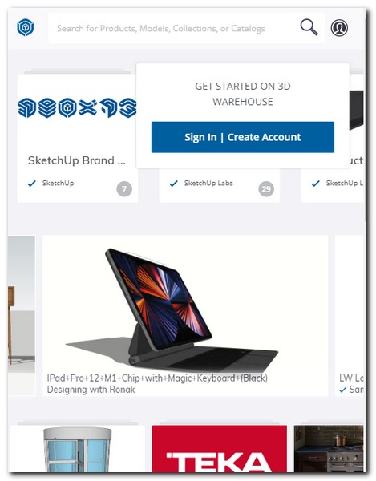Image resolution: width=376 pixels, height=481 pixels.
Task: Open the iPad Pro Magic Keyboard model thumbnail
Action: 185,304
